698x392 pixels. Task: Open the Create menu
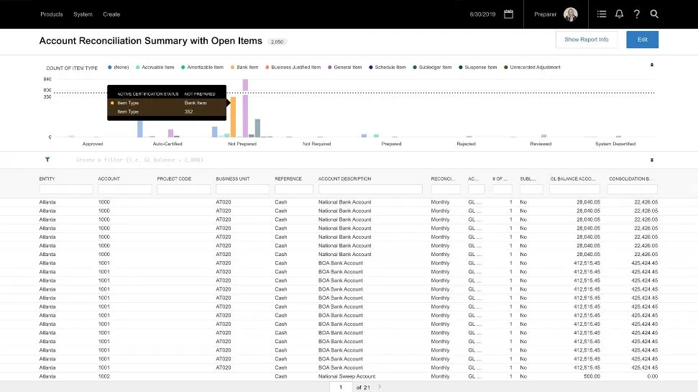[x=111, y=14]
